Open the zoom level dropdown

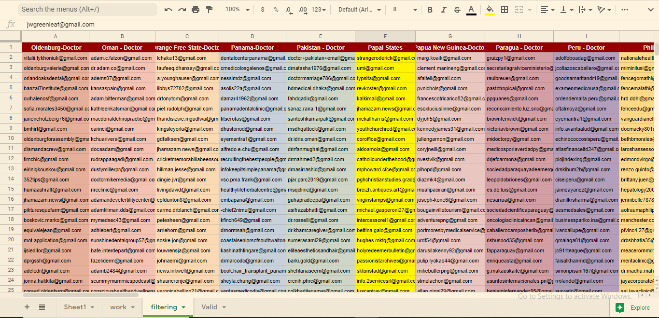239,9
